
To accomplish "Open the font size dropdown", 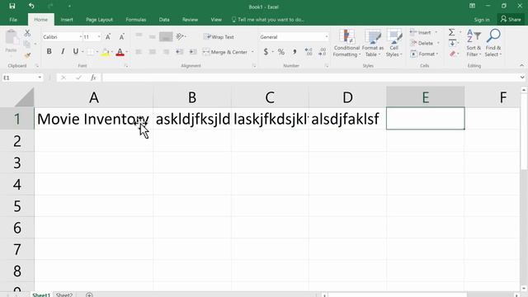I will click(x=99, y=36).
